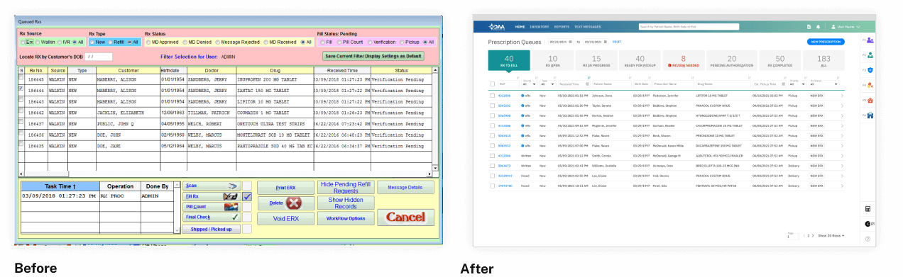Click the help question mark icon
The height and width of the screenshot is (277, 903).
[868, 239]
